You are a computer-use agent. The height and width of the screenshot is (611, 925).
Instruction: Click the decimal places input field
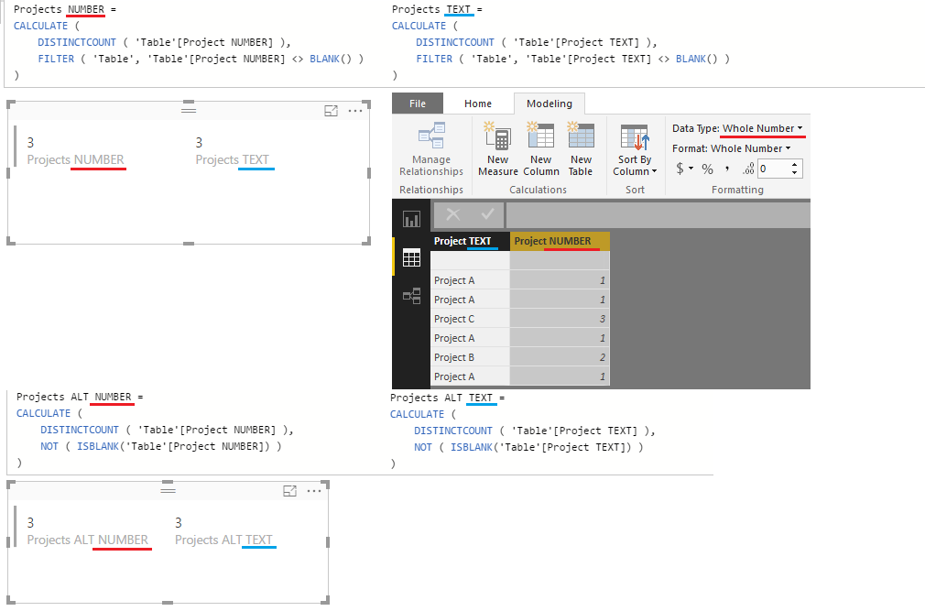(x=773, y=169)
